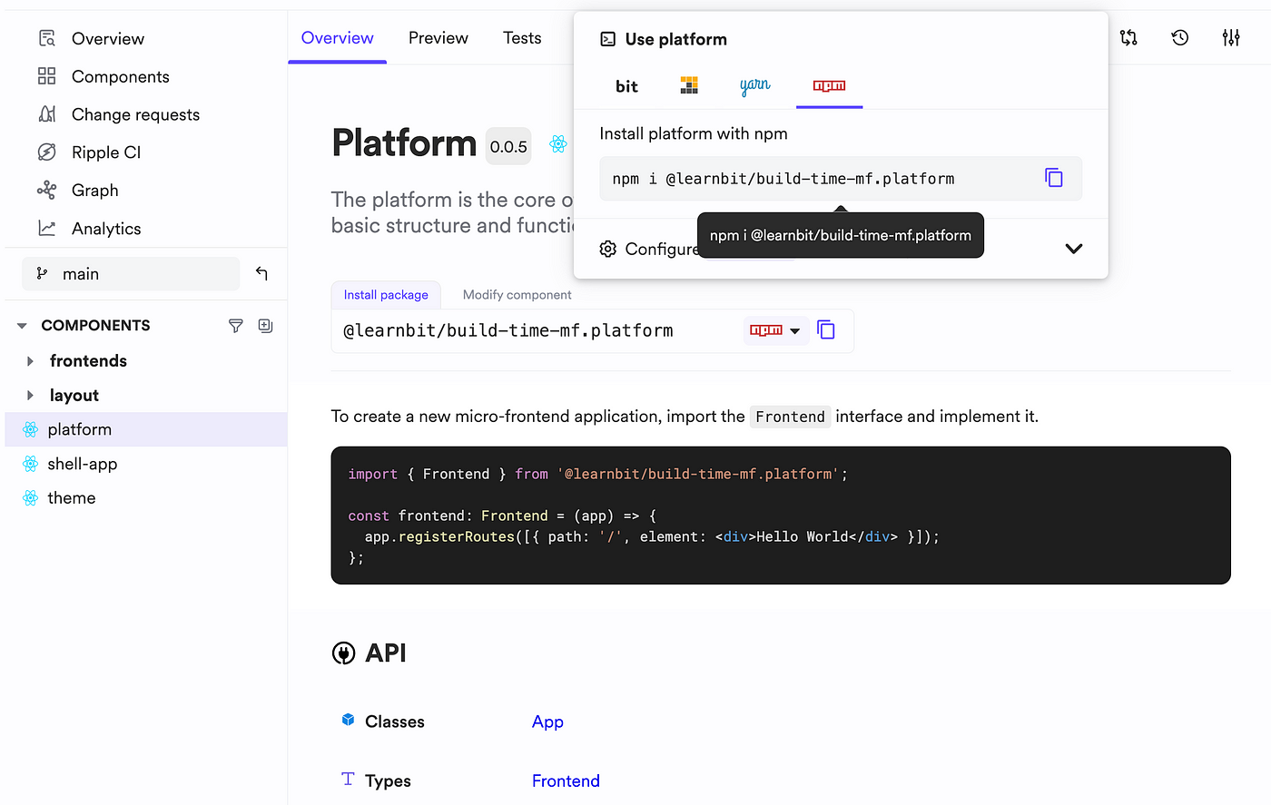
Task: Open components filter funnel icon
Action: tap(236, 325)
